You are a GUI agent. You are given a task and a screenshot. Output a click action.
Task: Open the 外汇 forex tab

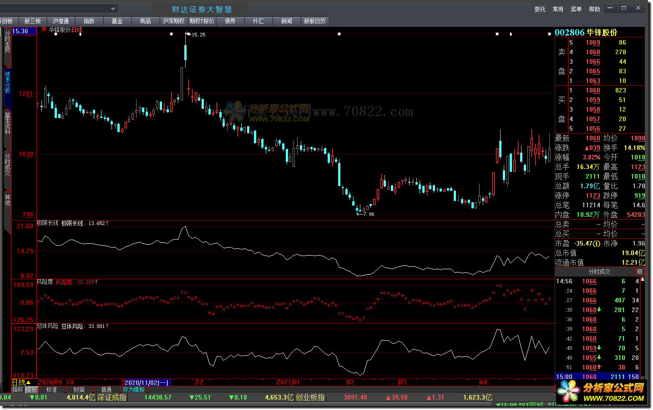258,21
